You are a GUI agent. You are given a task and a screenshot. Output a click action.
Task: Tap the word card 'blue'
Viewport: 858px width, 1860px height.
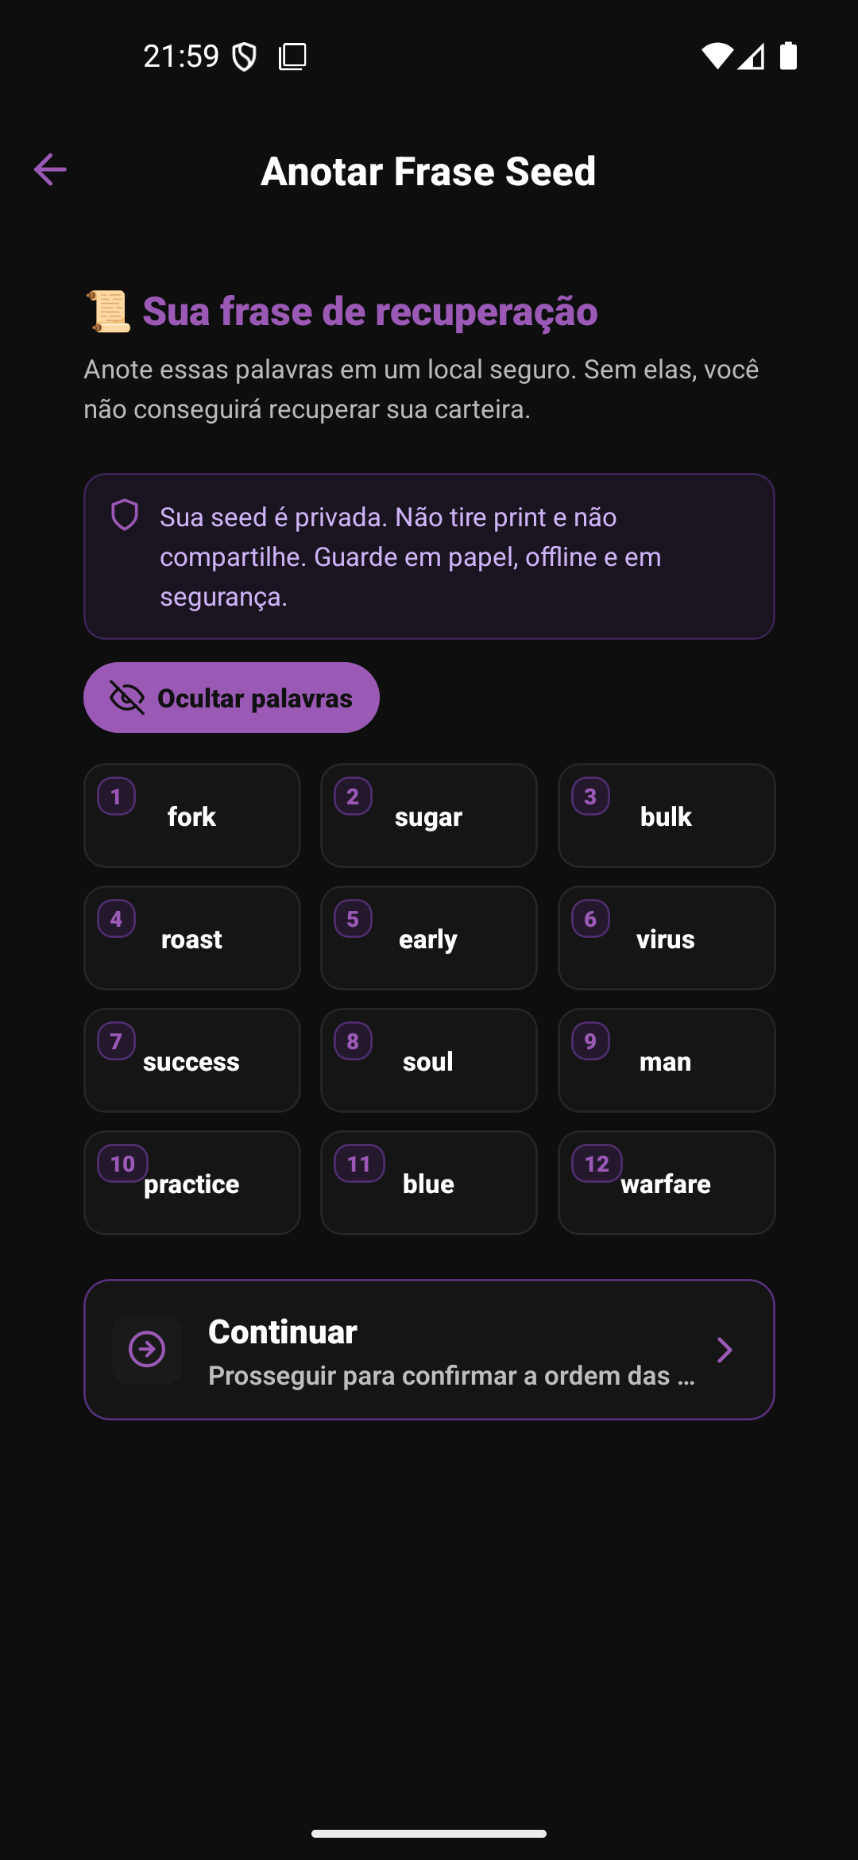tap(429, 1184)
